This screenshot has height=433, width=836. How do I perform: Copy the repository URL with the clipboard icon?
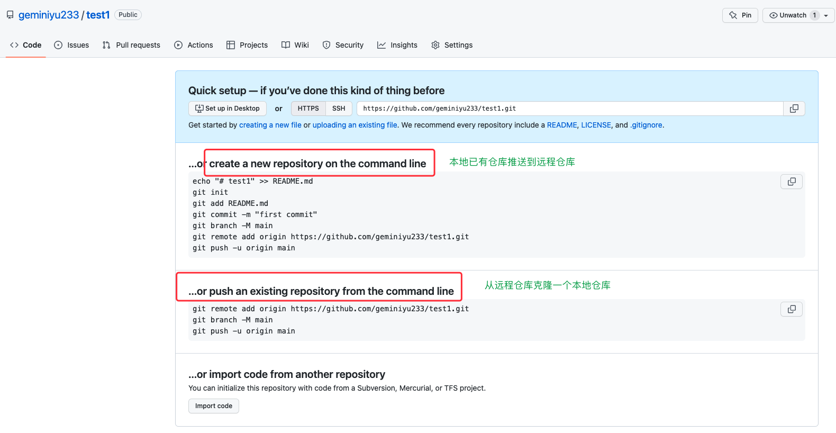pos(794,109)
